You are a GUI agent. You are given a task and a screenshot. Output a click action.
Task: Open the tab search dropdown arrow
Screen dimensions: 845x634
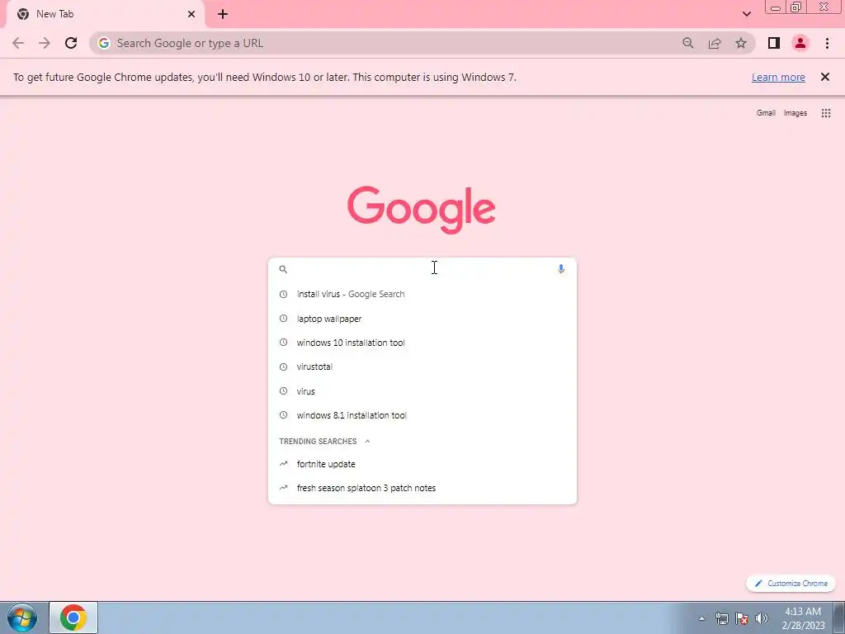pyautogui.click(x=746, y=14)
